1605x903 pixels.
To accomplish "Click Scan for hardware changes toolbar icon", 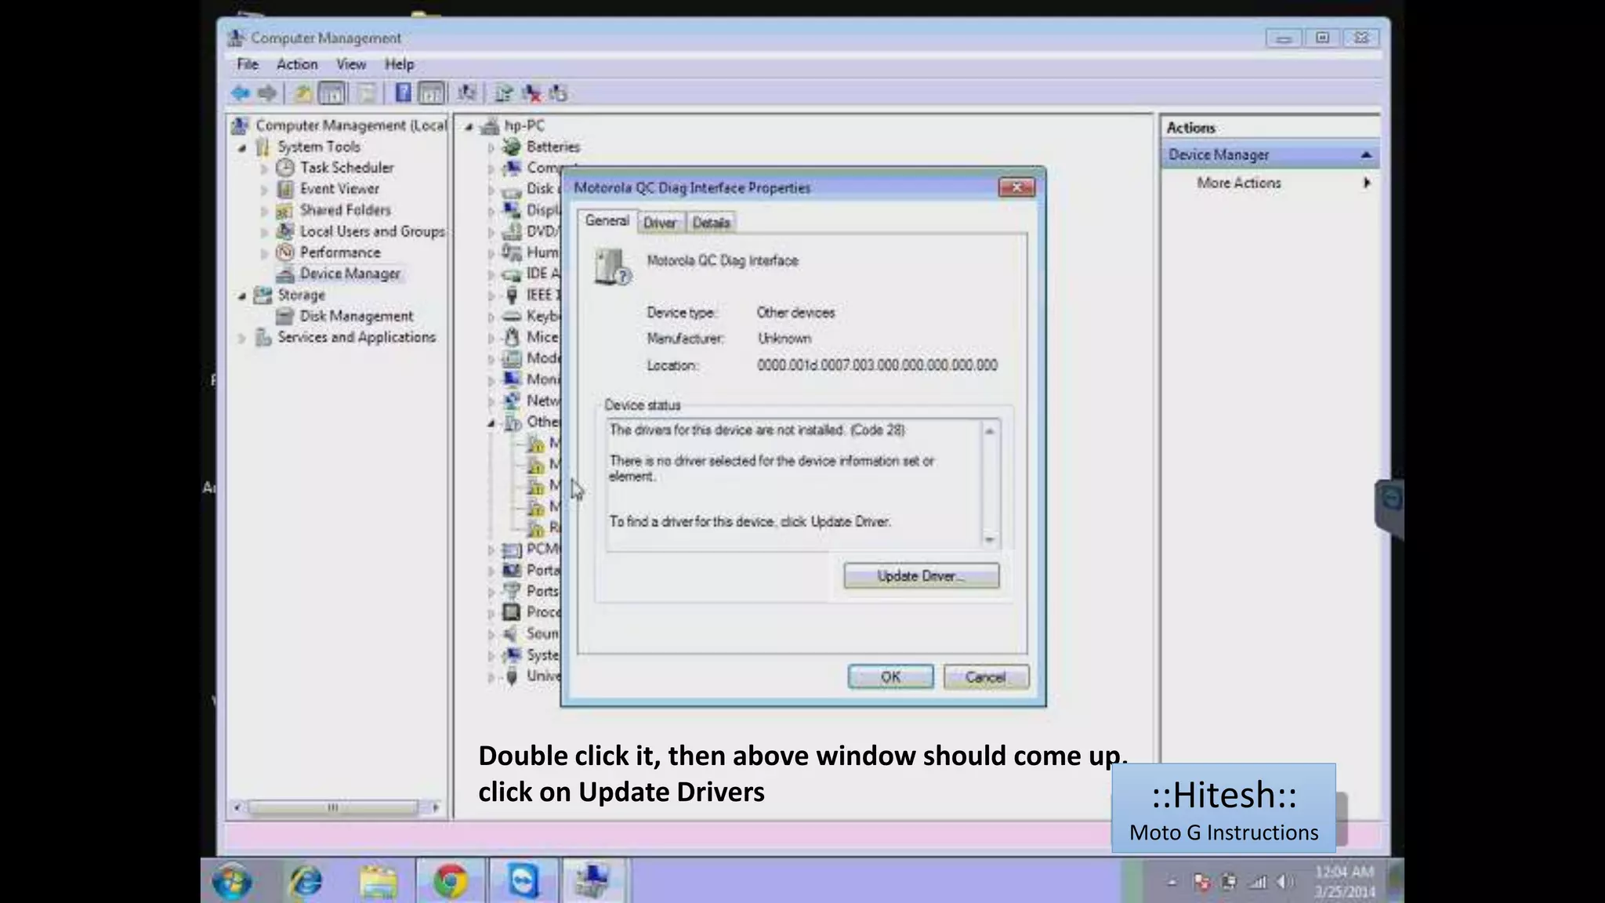I will (x=467, y=93).
